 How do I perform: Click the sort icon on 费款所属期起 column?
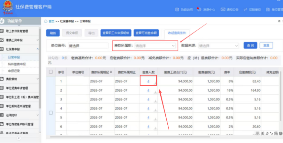tap(111, 72)
